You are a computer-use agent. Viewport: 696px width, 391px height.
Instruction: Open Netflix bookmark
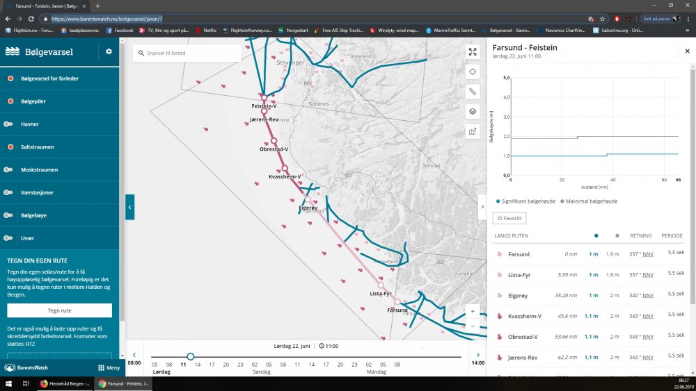point(206,31)
